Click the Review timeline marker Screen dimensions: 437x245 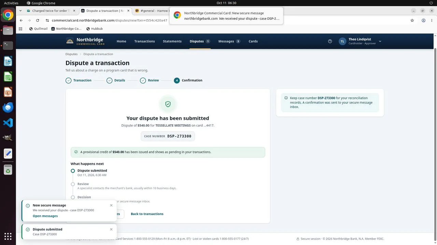(x=73, y=184)
